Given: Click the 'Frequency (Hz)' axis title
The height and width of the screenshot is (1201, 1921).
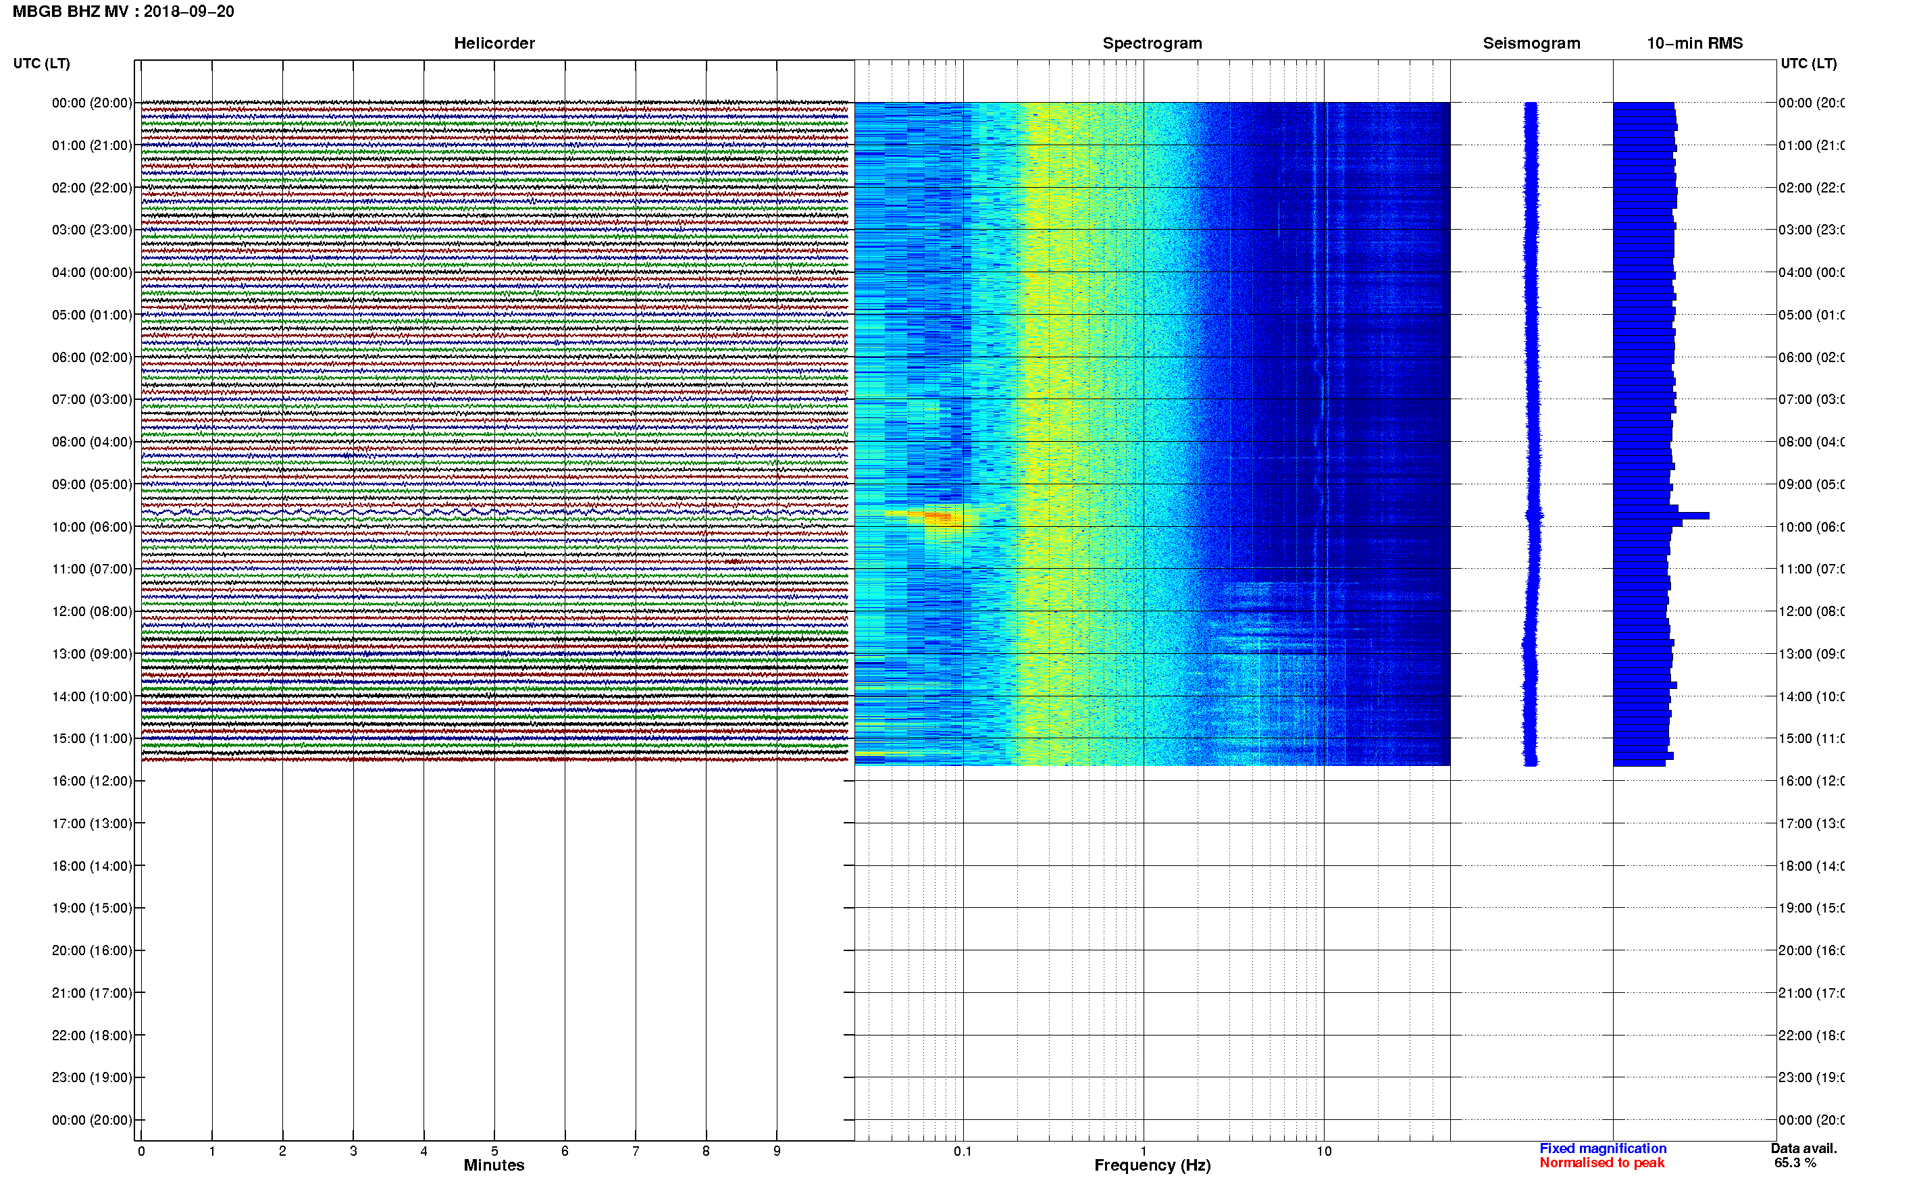Looking at the screenshot, I should pyautogui.click(x=1152, y=1165).
